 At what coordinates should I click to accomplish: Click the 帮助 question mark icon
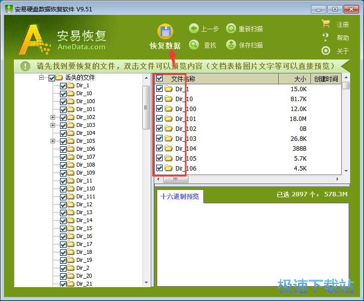pyautogui.click(x=326, y=37)
